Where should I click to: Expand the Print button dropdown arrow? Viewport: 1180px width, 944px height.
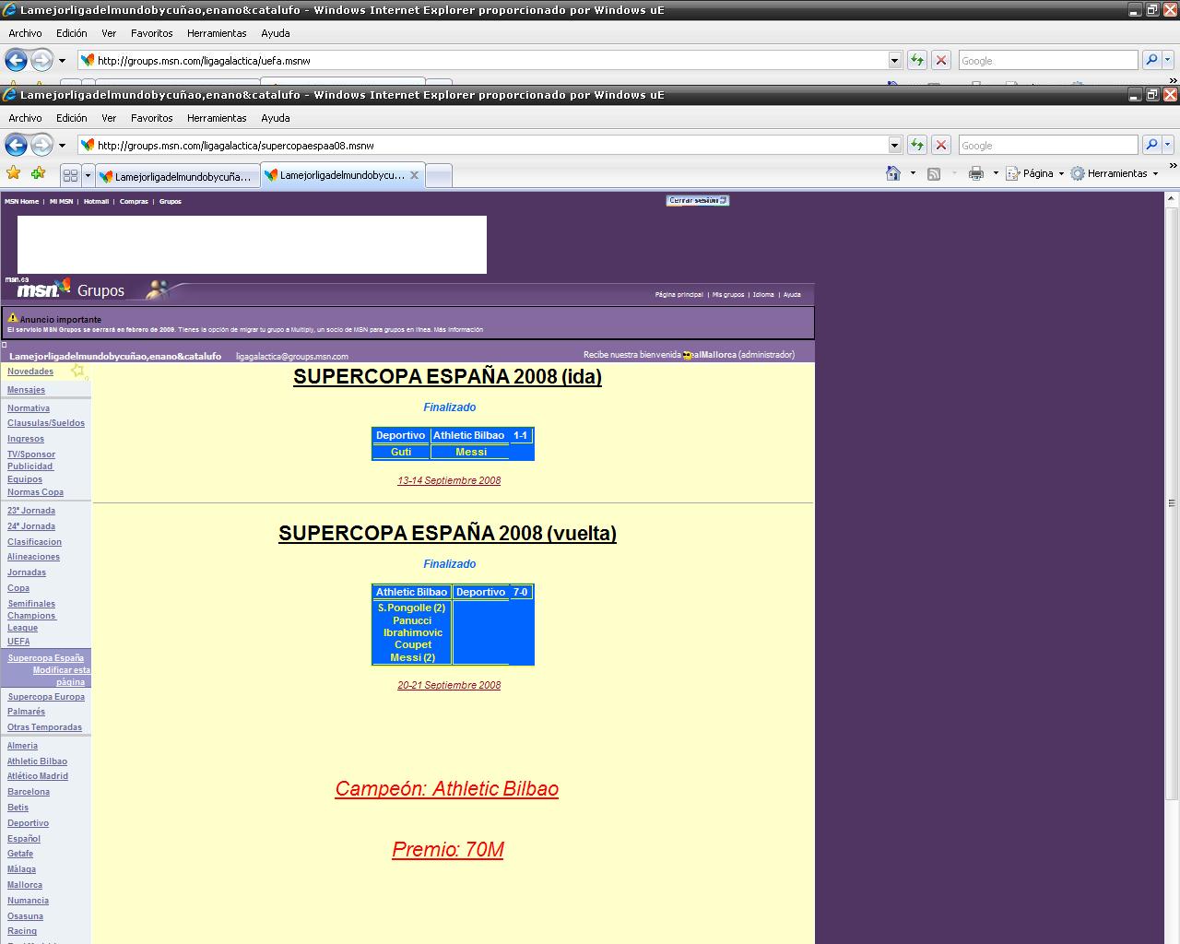[996, 173]
